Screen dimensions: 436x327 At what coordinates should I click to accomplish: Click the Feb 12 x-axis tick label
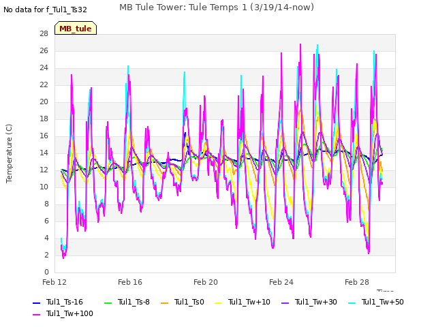point(54,282)
